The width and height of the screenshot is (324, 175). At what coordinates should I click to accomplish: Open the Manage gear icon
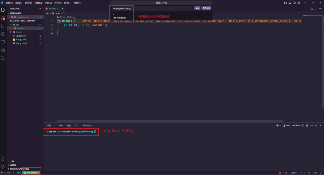(3, 167)
